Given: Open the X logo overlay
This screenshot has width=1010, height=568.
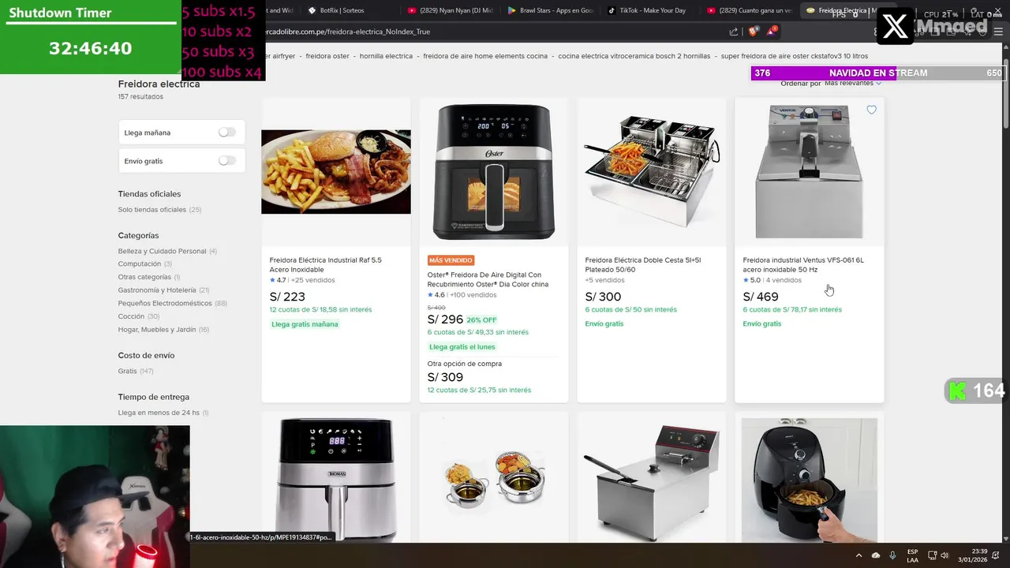Looking at the screenshot, I should pyautogui.click(x=896, y=26).
